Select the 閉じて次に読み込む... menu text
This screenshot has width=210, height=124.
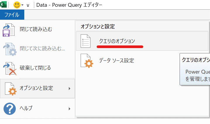pos(42,48)
